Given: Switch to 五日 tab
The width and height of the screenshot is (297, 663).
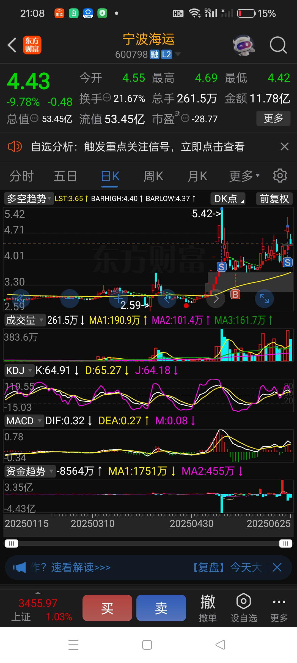Looking at the screenshot, I should [65, 176].
